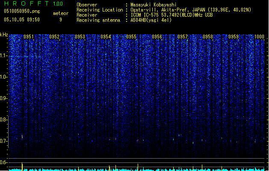This screenshot has width=269, height=171.
Task: Click the kHz axis unit label
Action: [4, 35]
